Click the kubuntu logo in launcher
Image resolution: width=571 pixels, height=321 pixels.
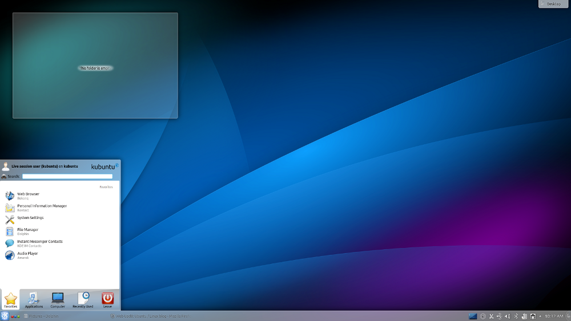105,166
